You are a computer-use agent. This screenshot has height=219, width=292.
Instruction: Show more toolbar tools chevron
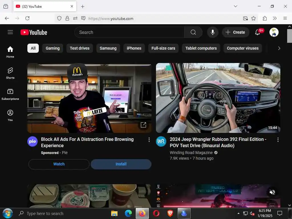(x=275, y=18)
